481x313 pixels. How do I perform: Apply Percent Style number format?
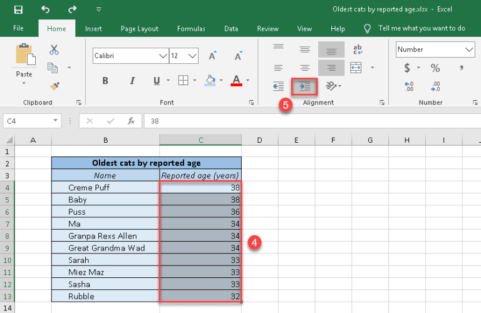(435, 68)
